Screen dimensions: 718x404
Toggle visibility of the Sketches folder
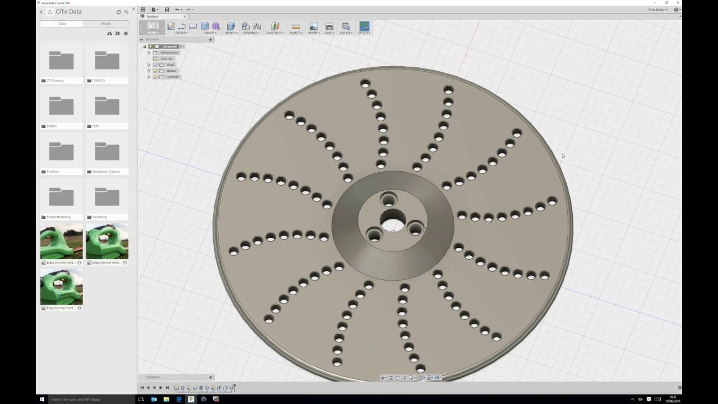pos(155,77)
